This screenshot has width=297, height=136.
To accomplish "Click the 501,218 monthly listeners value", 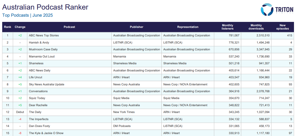I will [234, 63].
